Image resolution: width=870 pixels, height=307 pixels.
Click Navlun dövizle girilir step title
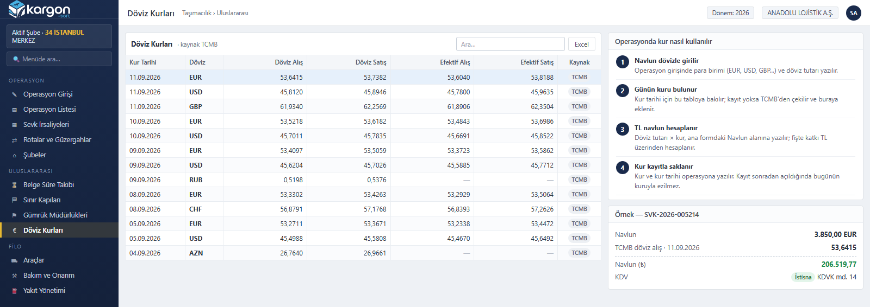pos(667,61)
